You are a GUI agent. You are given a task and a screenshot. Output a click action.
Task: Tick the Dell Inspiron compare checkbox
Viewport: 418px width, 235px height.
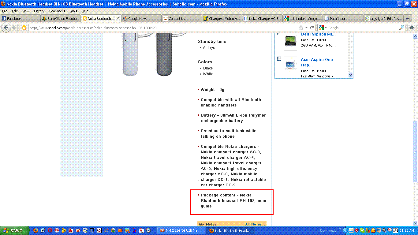click(x=279, y=34)
